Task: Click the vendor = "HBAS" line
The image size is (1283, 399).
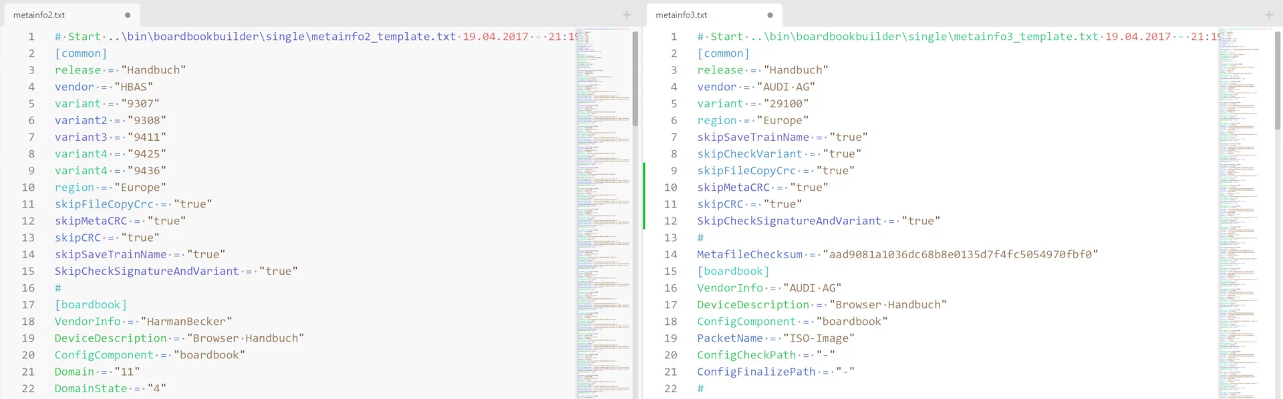Action: (x=104, y=87)
